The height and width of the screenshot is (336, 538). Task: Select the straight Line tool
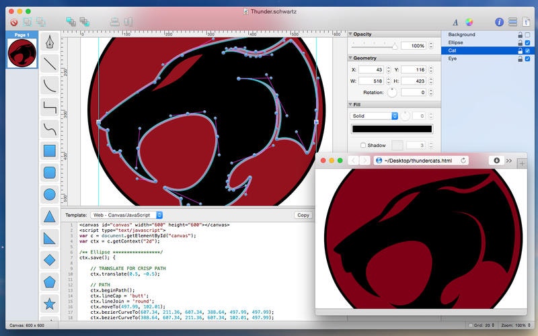click(50, 63)
